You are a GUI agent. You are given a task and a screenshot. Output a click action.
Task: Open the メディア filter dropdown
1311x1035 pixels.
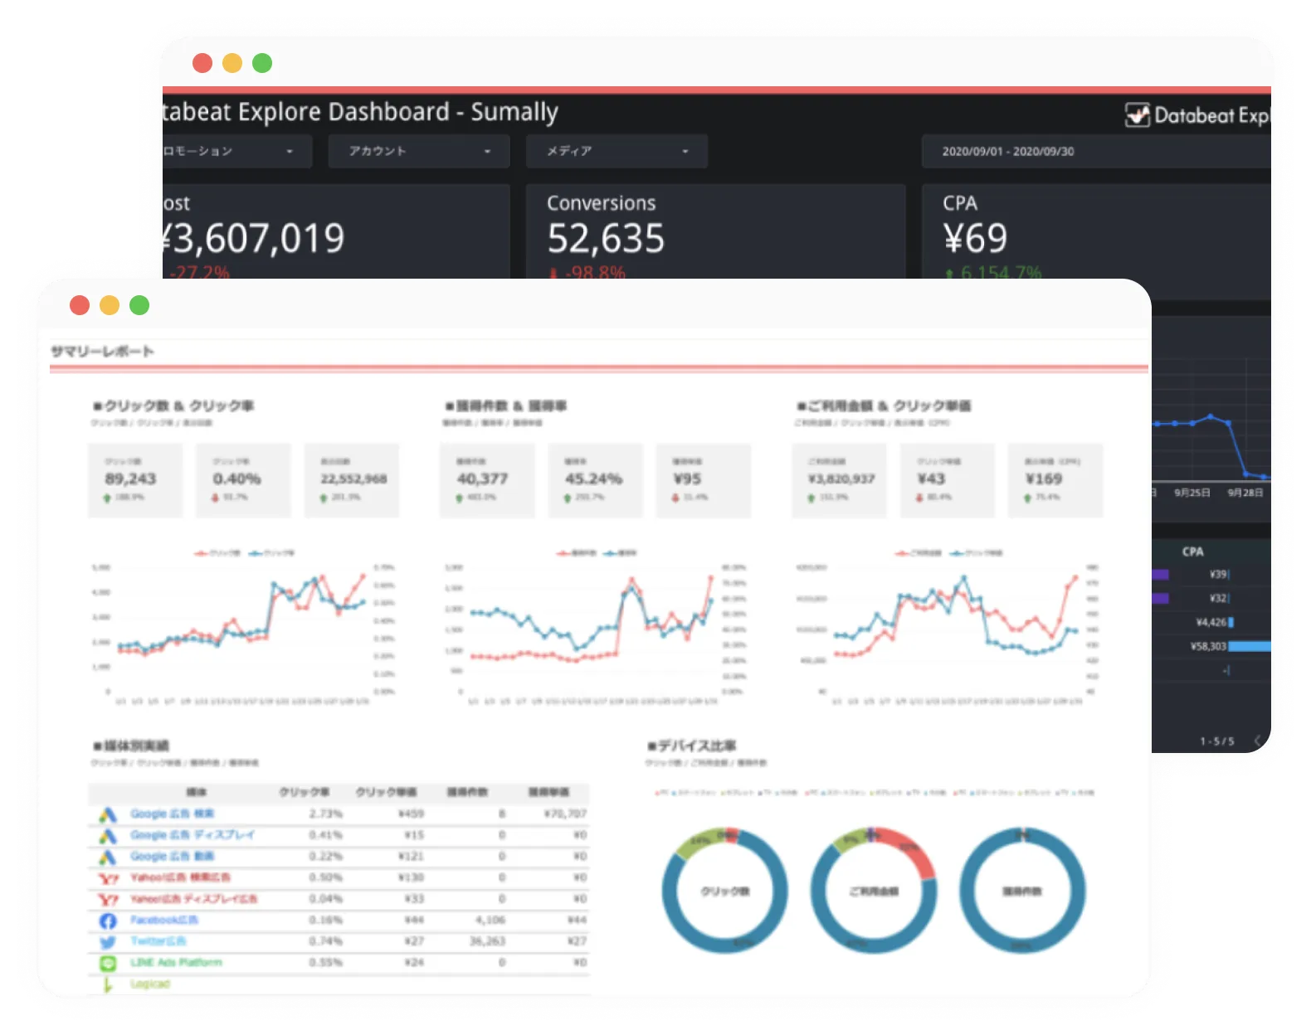[x=617, y=152]
